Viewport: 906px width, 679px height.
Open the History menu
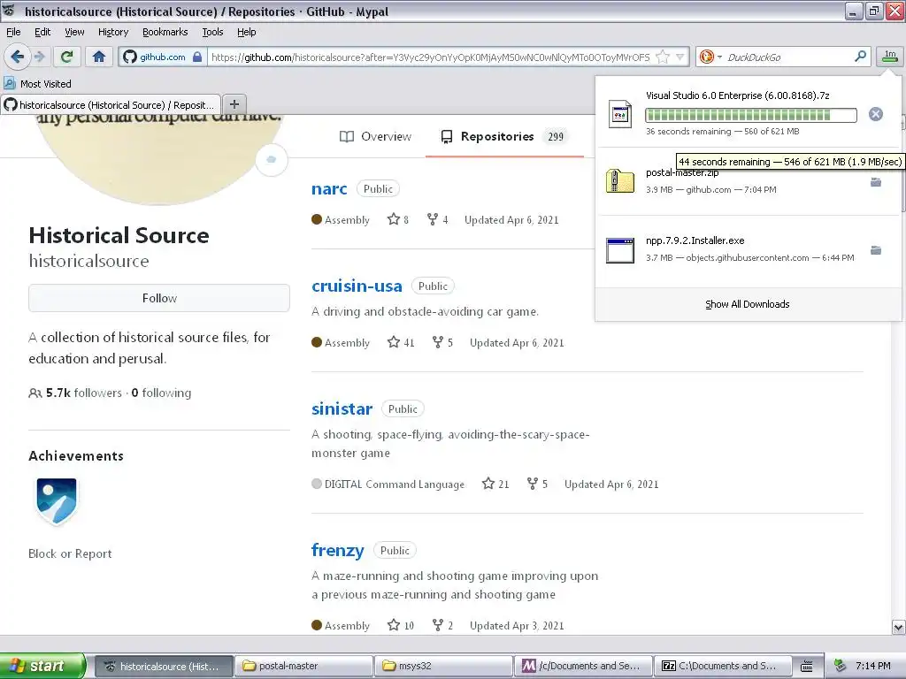112,32
